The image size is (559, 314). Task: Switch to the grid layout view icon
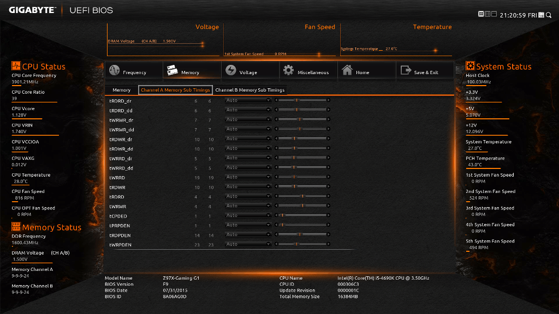(487, 14)
